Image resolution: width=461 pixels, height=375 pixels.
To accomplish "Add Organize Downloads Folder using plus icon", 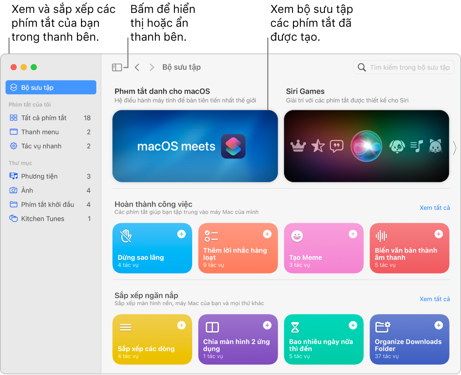I will tap(439, 325).
